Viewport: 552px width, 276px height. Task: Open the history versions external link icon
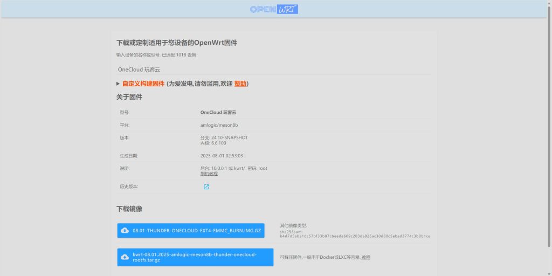coord(206,187)
